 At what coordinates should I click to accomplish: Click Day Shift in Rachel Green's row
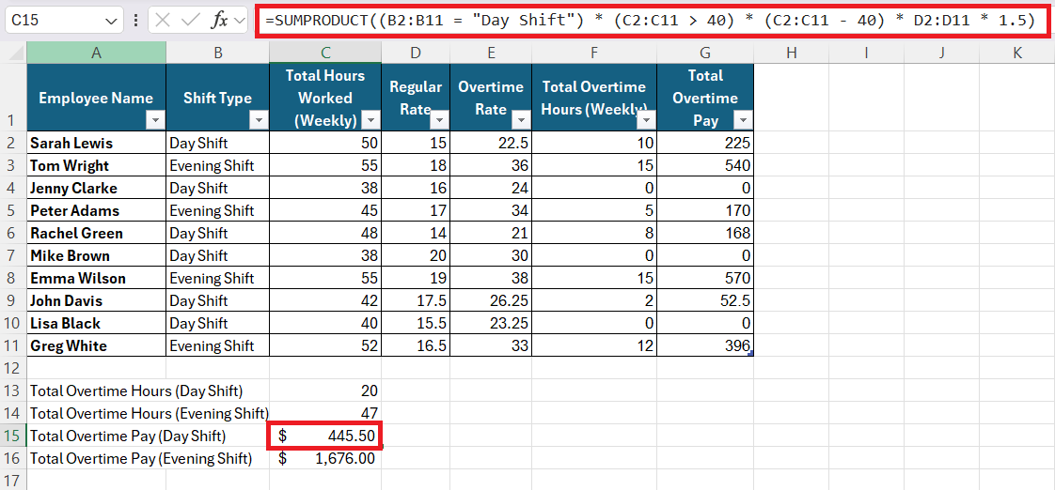(218, 233)
